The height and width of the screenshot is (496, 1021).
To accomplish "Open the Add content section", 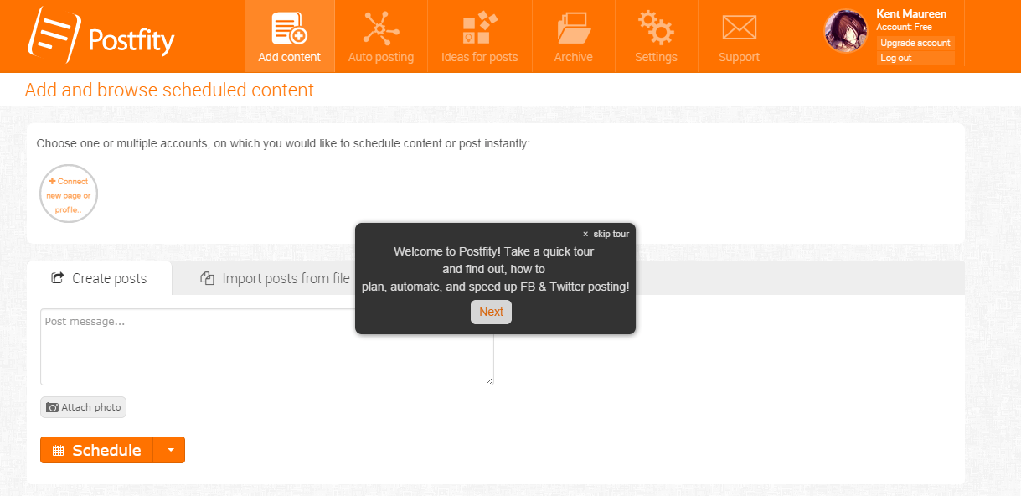I will click(x=290, y=36).
